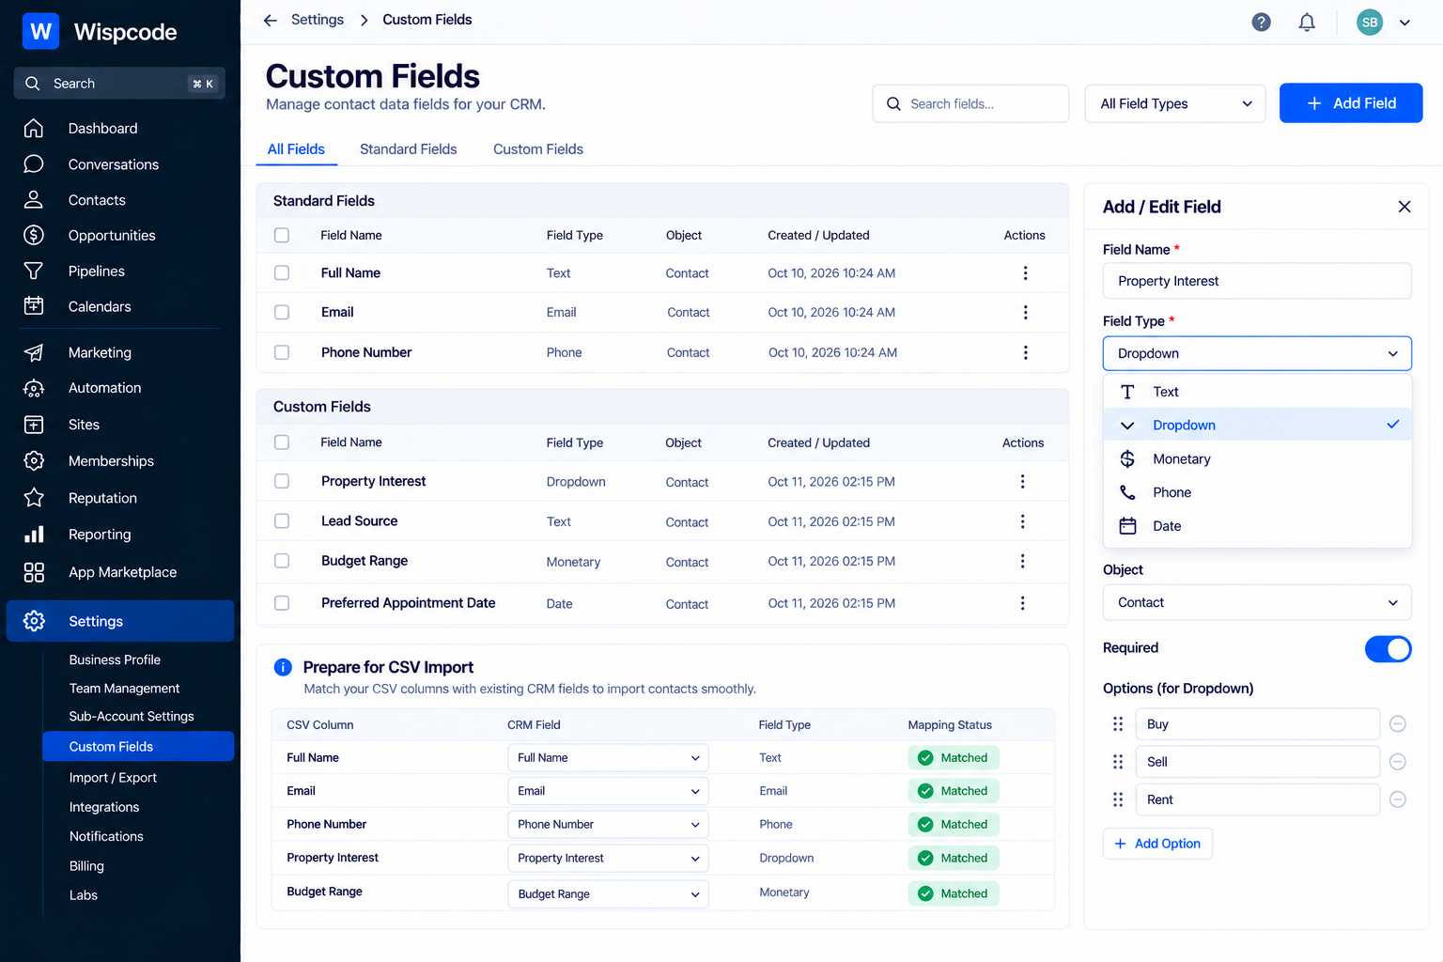
Task: Open the Object Contact dropdown
Action: 1257,602
